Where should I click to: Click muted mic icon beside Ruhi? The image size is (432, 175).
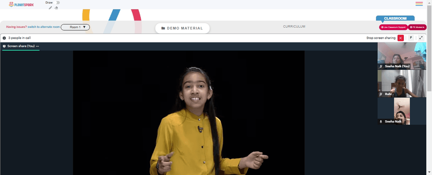point(381,94)
